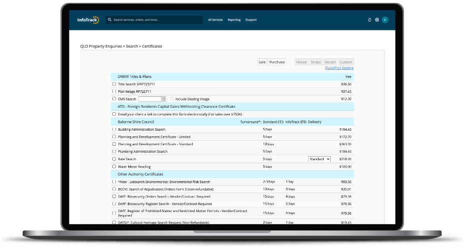Tick the Water Meter Reading checkbox

point(114,167)
